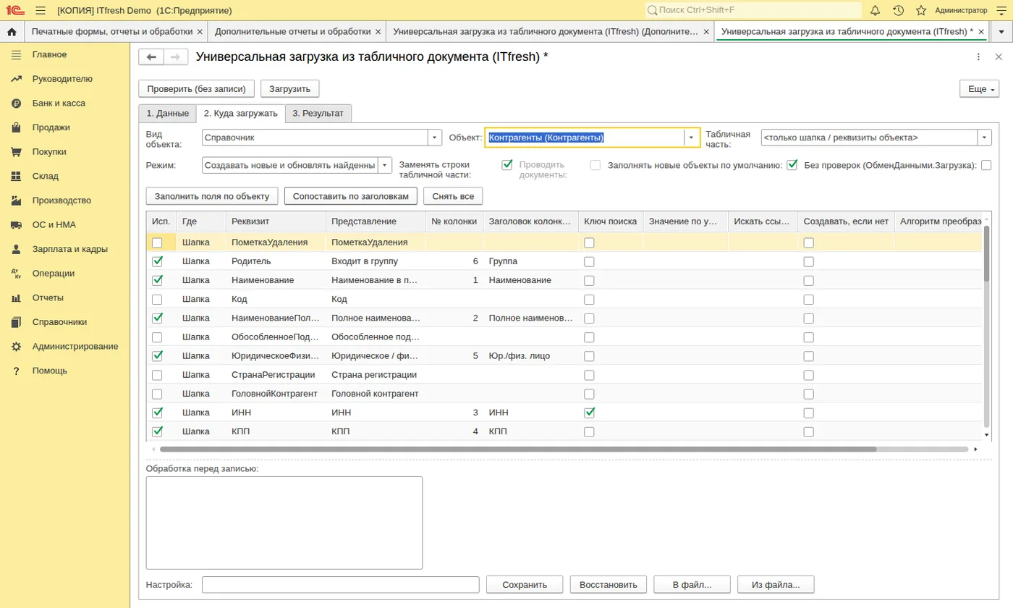Switch to Печатные формы, отчеты и обработки tab

[112, 32]
